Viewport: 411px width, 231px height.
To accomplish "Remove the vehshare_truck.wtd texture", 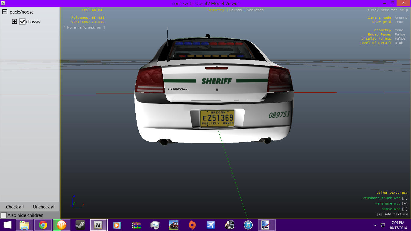I will [x=405, y=198].
